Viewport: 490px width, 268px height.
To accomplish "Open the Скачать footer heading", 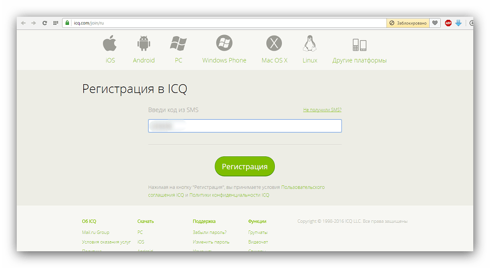I will pyautogui.click(x=146, y=221).
